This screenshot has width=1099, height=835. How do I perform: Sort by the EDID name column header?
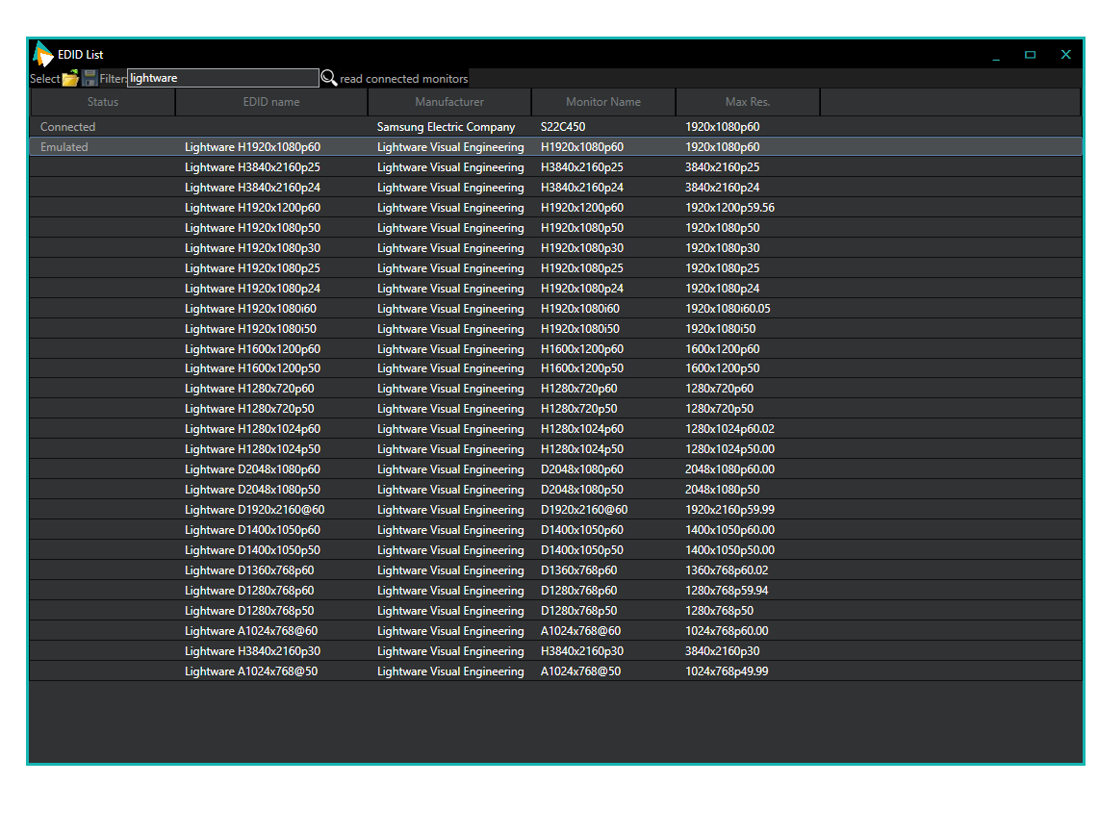point(271,102)
